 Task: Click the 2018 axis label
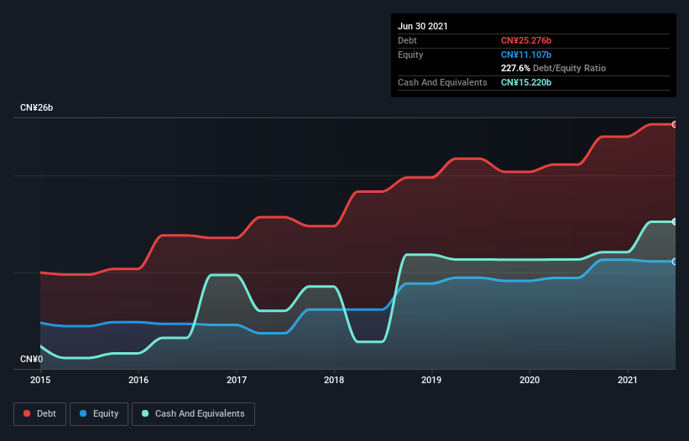tap(334, 380)
